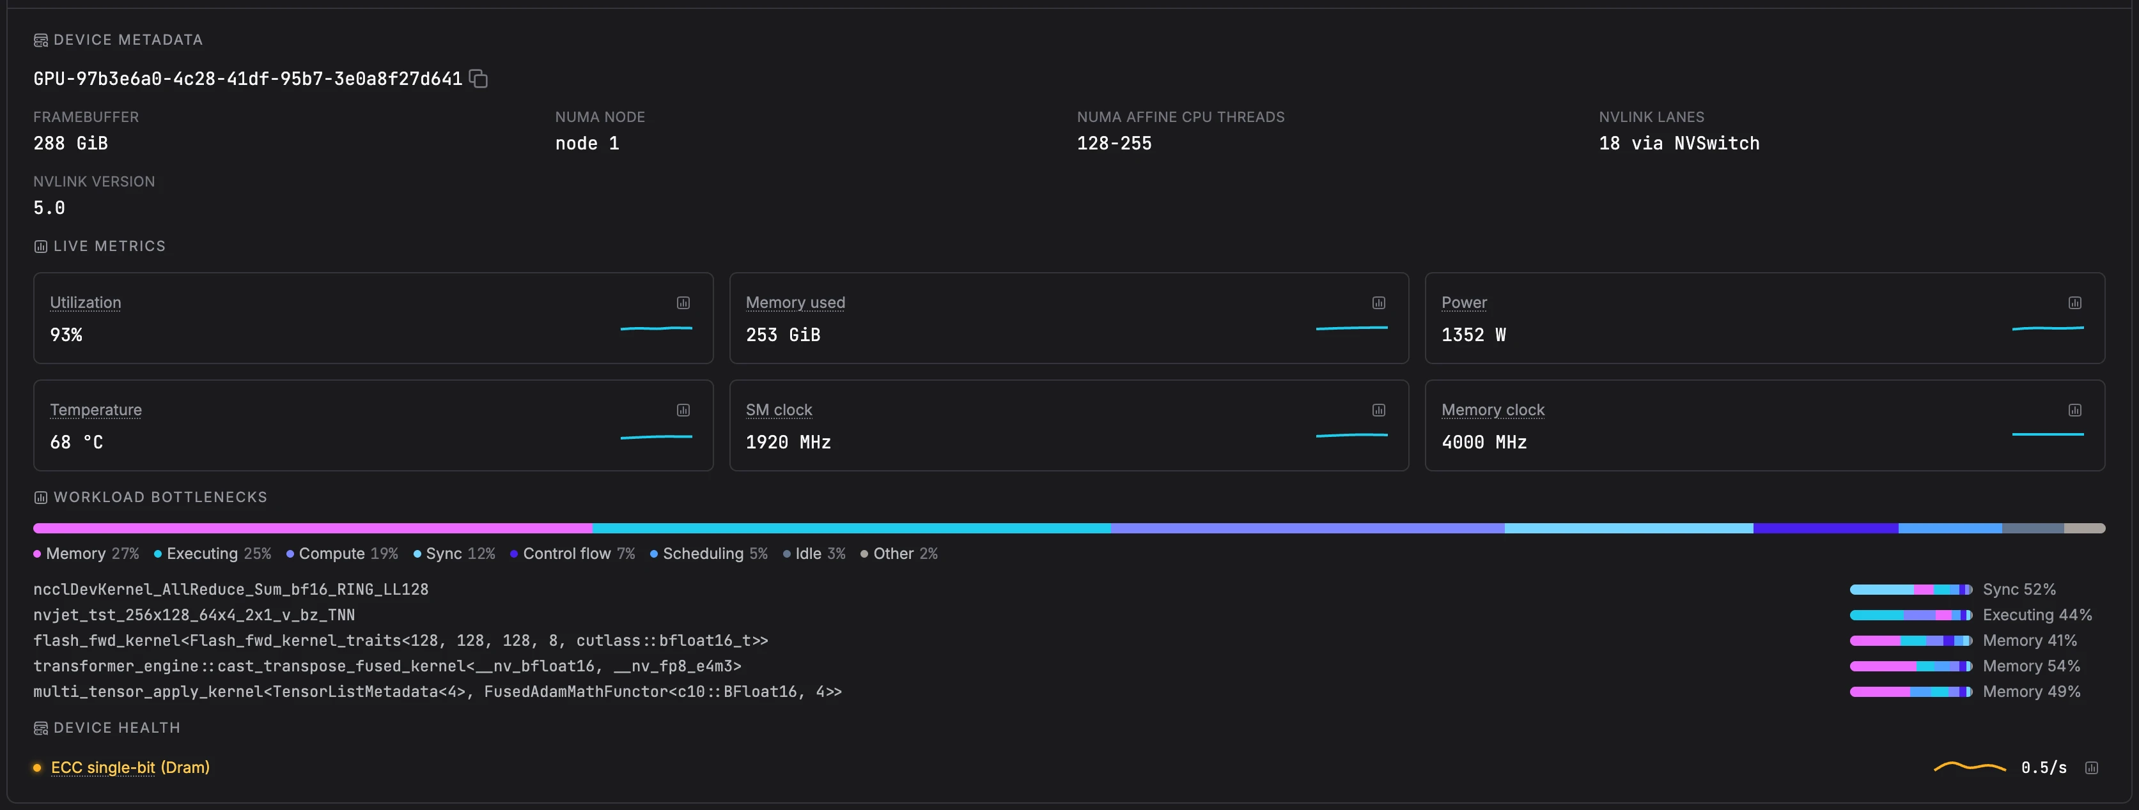Click the Utilization metric label

click(86, 303)
